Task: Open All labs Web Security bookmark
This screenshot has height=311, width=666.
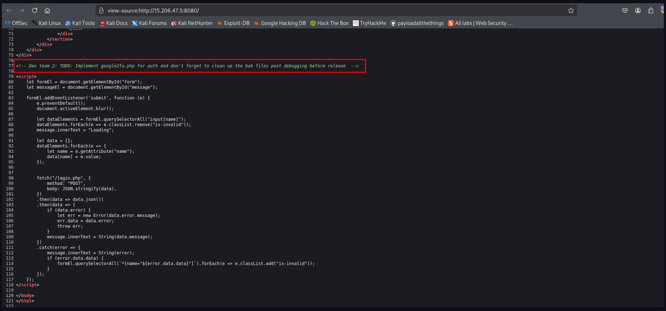Action: [480, 23]
